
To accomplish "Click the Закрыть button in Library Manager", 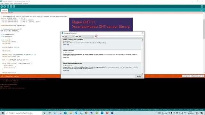I will (139, 76).
